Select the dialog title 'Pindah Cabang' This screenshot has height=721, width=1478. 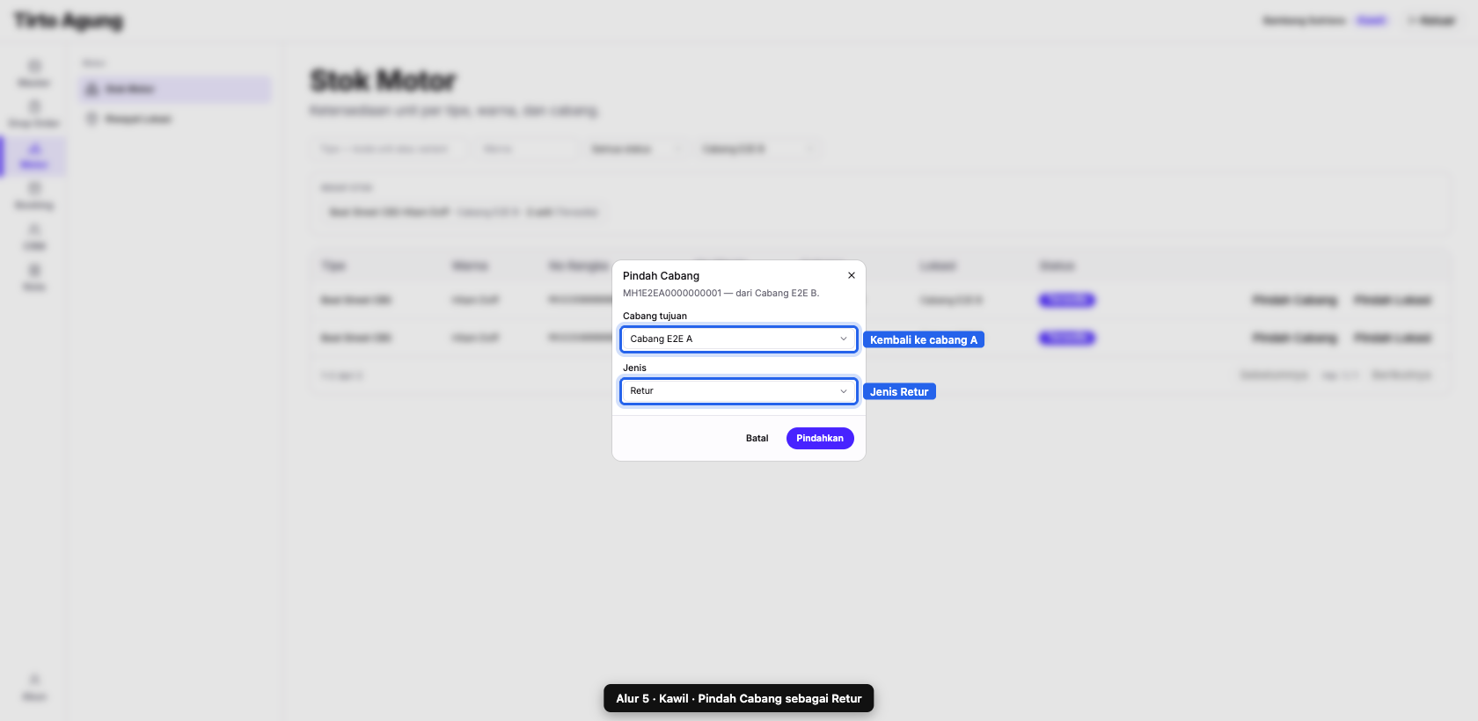pos(661,275)
